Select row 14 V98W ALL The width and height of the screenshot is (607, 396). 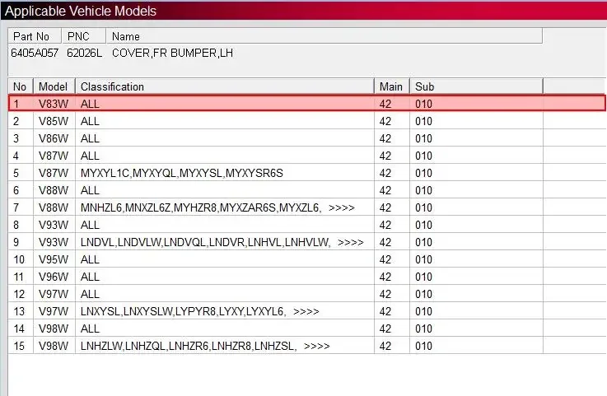pos(307,328)
